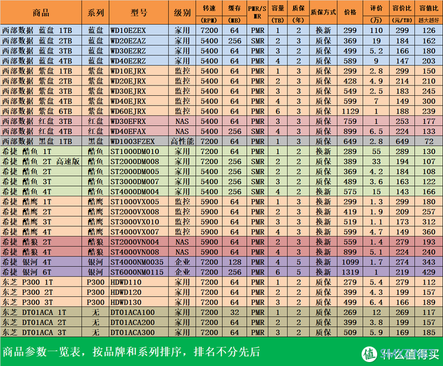This screenshot has width=443, height=366.
Task: Click the 缓存 column header
Action: coord(235,8)
